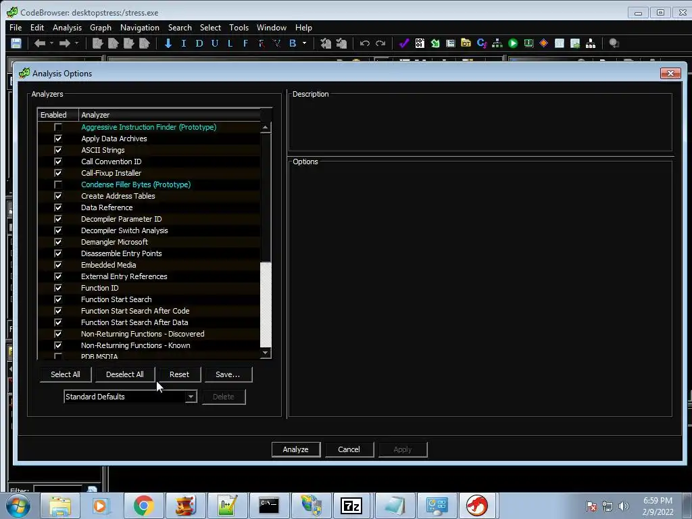Click the Cancel button
Image resolution: width=692 pixels, height=519 pixels.
pyautogui.click(x=349, y=449)
